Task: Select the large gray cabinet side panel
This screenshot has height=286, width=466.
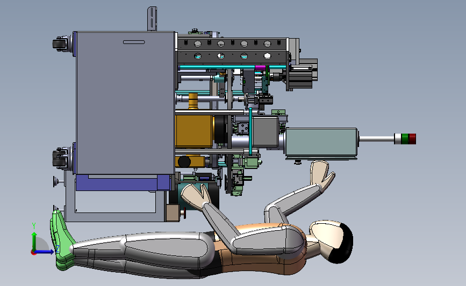Action: (125, 102)
